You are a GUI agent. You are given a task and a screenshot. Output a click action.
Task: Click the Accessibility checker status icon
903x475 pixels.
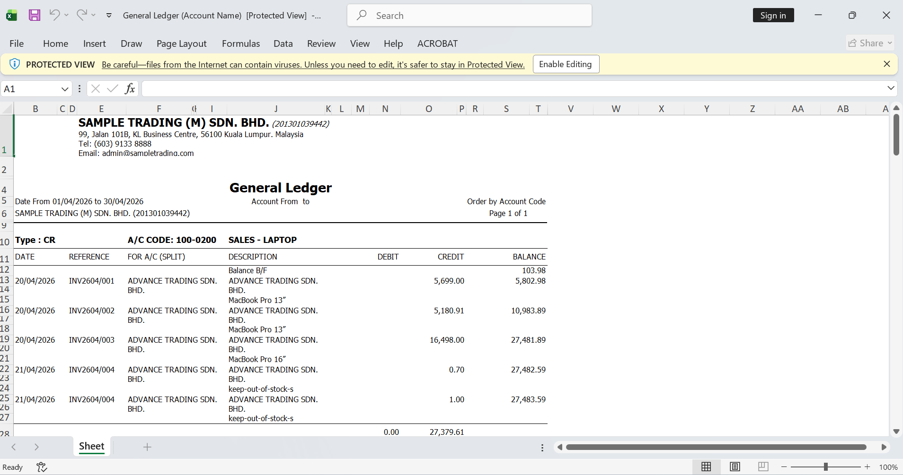click(42, 467)
